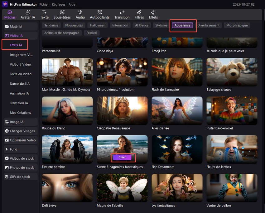Viewport: 265px width, 213px height.
Task: Select the Fish Dreamcore effect thumbnail
Action: (177, 150)
